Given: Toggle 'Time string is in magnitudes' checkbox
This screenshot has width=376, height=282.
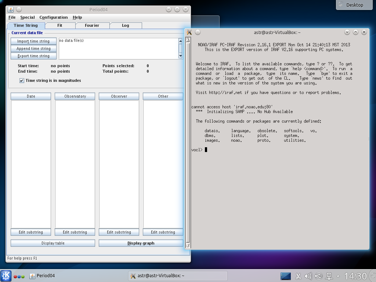Looking at the screenshot, I should pyautogui.click(x=22, y=80).
